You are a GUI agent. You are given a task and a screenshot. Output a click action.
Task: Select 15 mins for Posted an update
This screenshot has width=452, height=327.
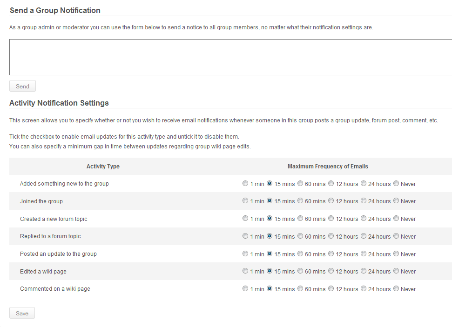click(270, 254)
